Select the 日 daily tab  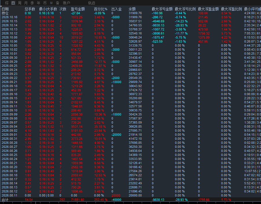click(x=13, y=3)
